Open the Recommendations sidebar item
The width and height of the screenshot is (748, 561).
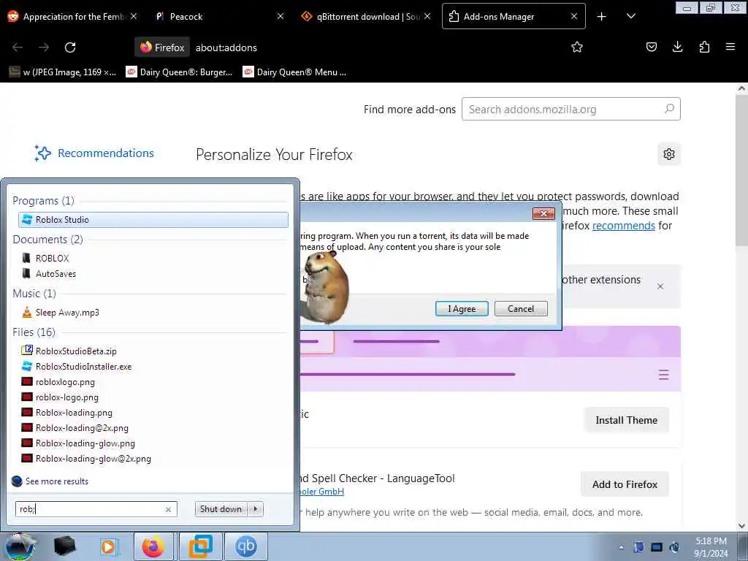coord(94,153)
